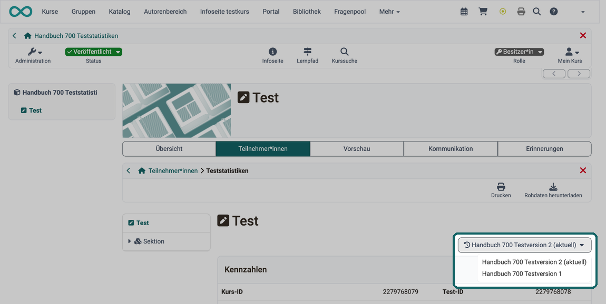Image resolution: width=606 pixels, height=304 pixels.
Task: Switch to the Teilnehmer*innen tab
Action: 263,148
